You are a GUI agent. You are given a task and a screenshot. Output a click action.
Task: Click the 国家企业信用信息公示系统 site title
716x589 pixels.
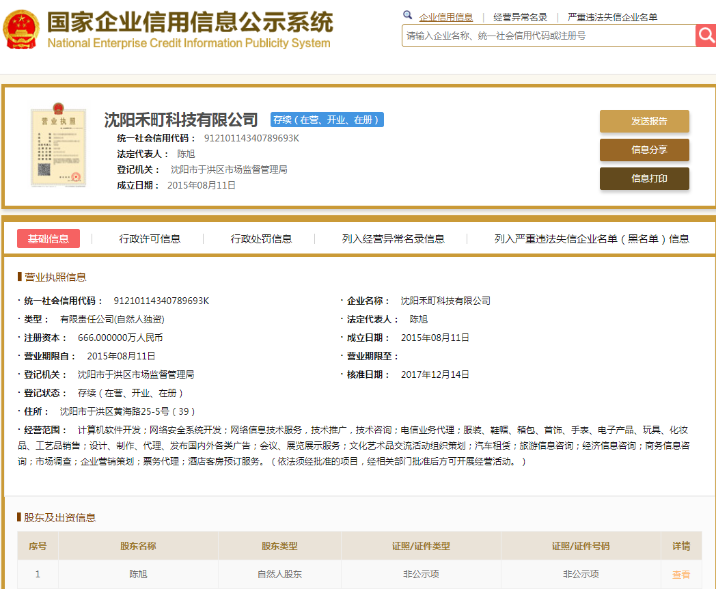(190, 23)
